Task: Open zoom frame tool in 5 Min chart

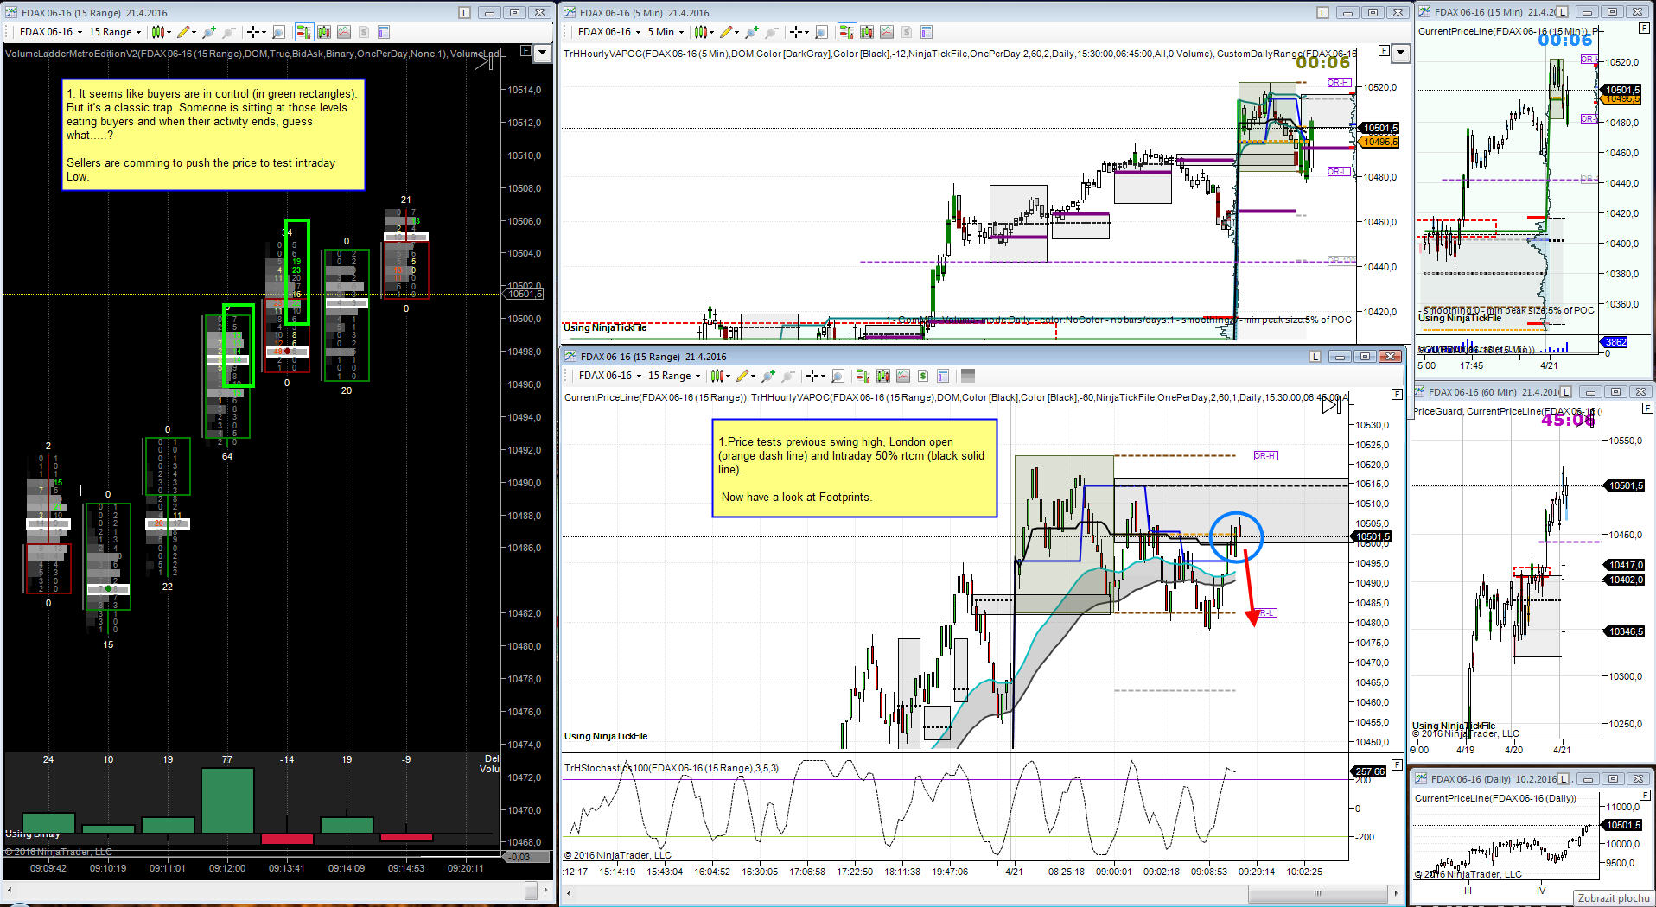Action: 821,32
